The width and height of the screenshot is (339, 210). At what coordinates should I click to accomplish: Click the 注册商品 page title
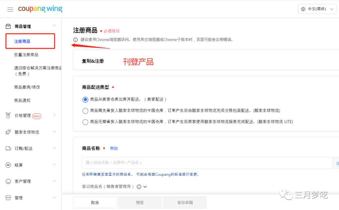[x=85, y=30]
